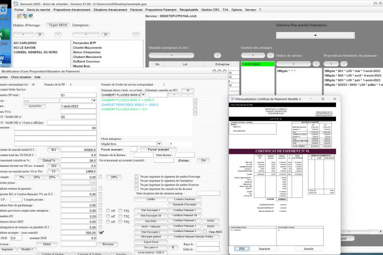Open the Factures menu
This screenshot has height=255, width=383.
click(136, 10)
